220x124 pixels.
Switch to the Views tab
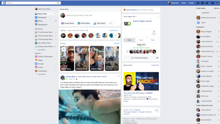click(141, 40)
